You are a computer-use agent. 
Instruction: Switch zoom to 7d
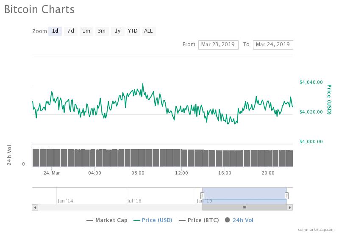click(71, 31)
